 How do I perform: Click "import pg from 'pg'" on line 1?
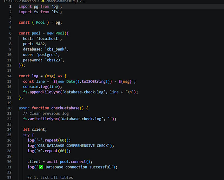pyautogui.click(x=40, y=7)
